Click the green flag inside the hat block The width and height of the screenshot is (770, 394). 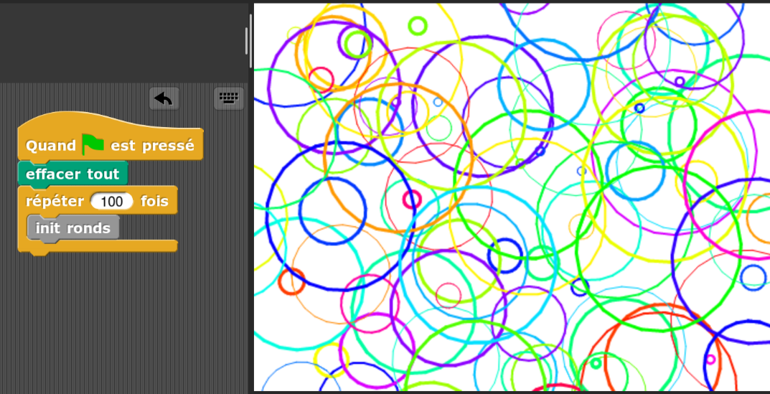pos(93,144)
